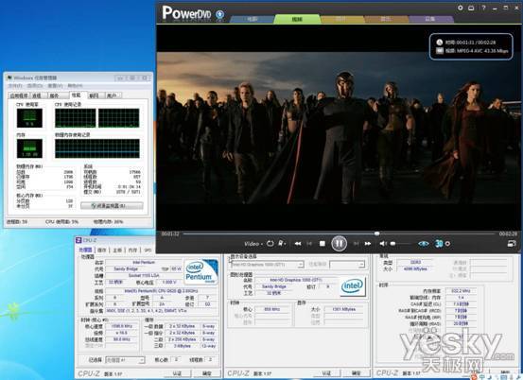Open the 文件(F) menu in Task Manager

tap(16, 86)
